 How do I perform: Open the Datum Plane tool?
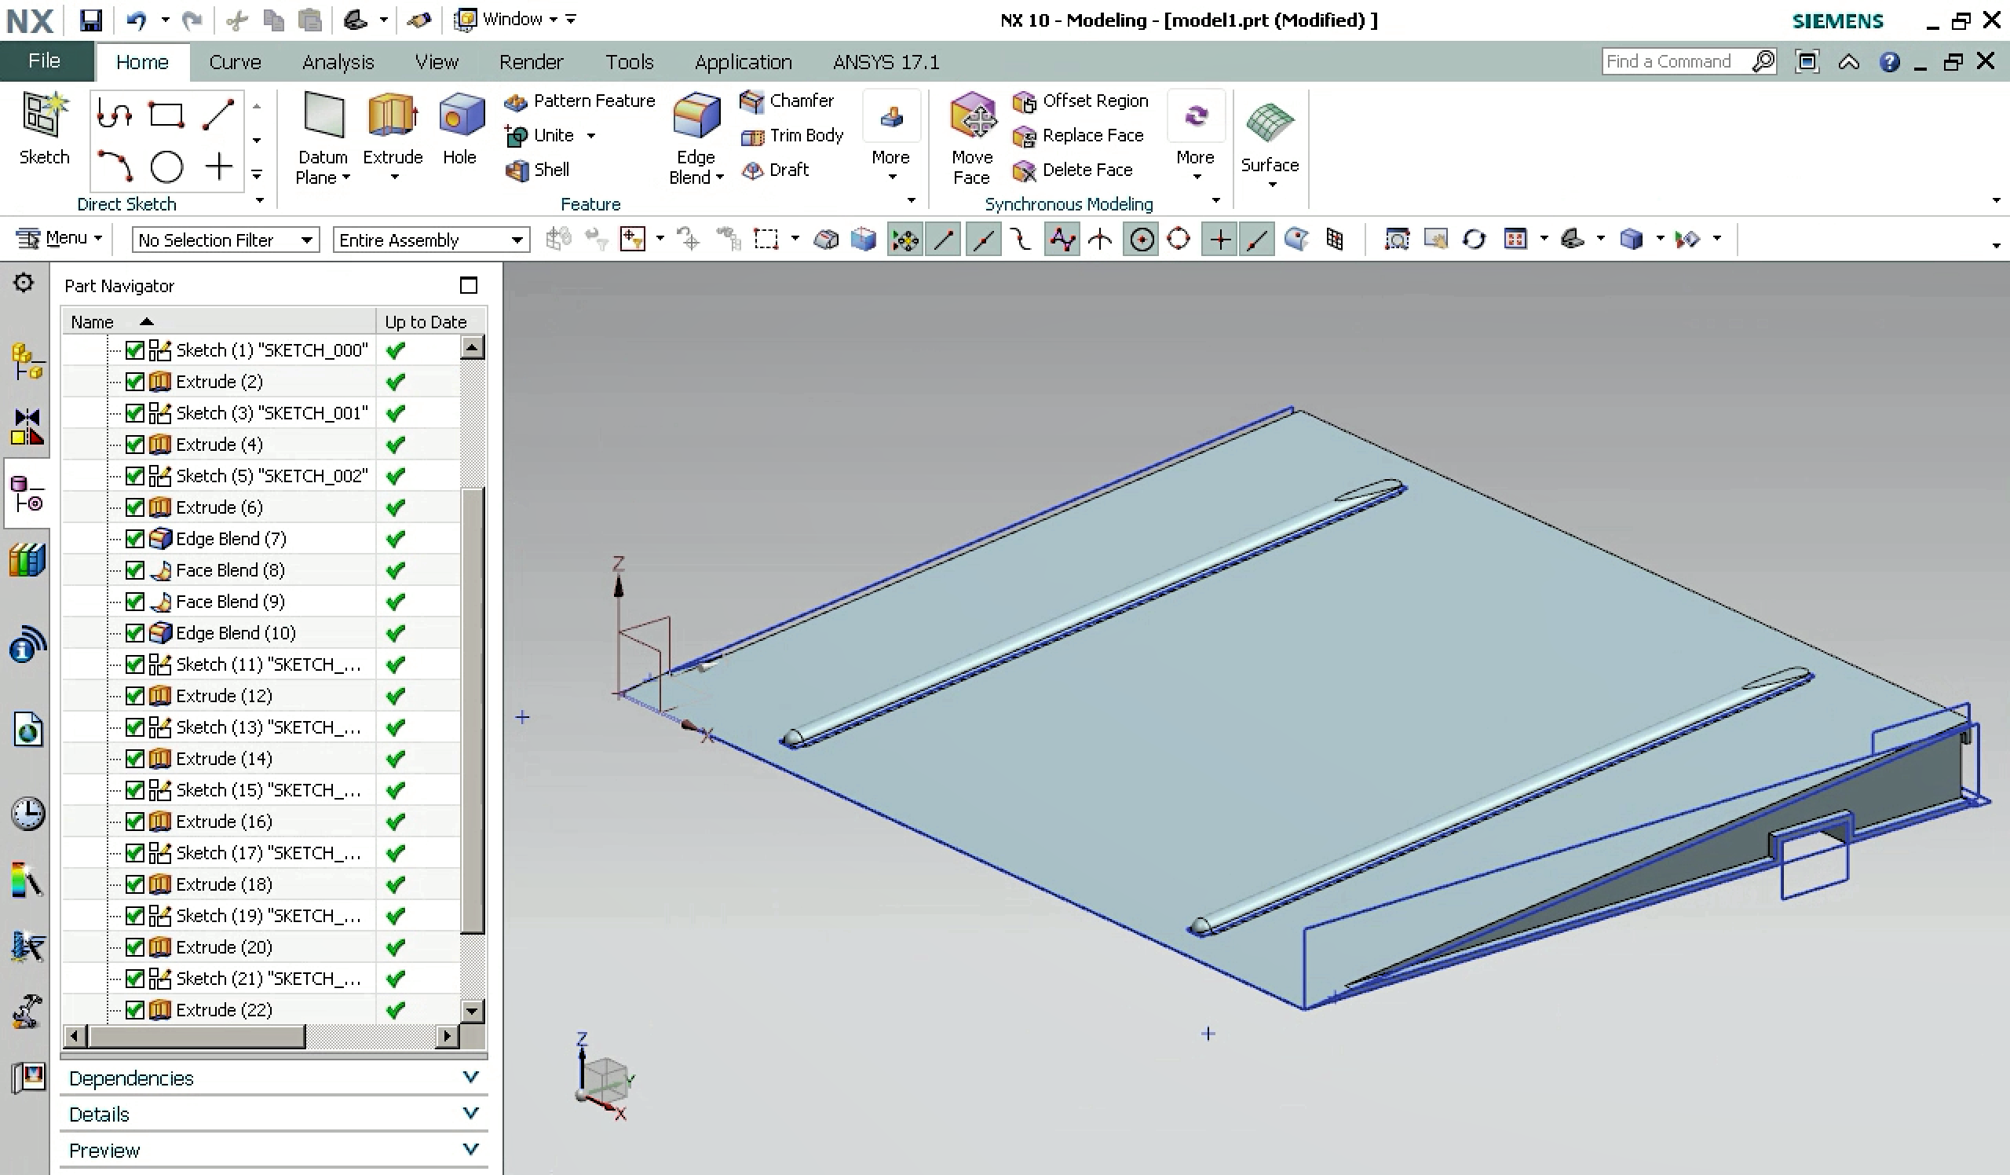tap(323, 138)
